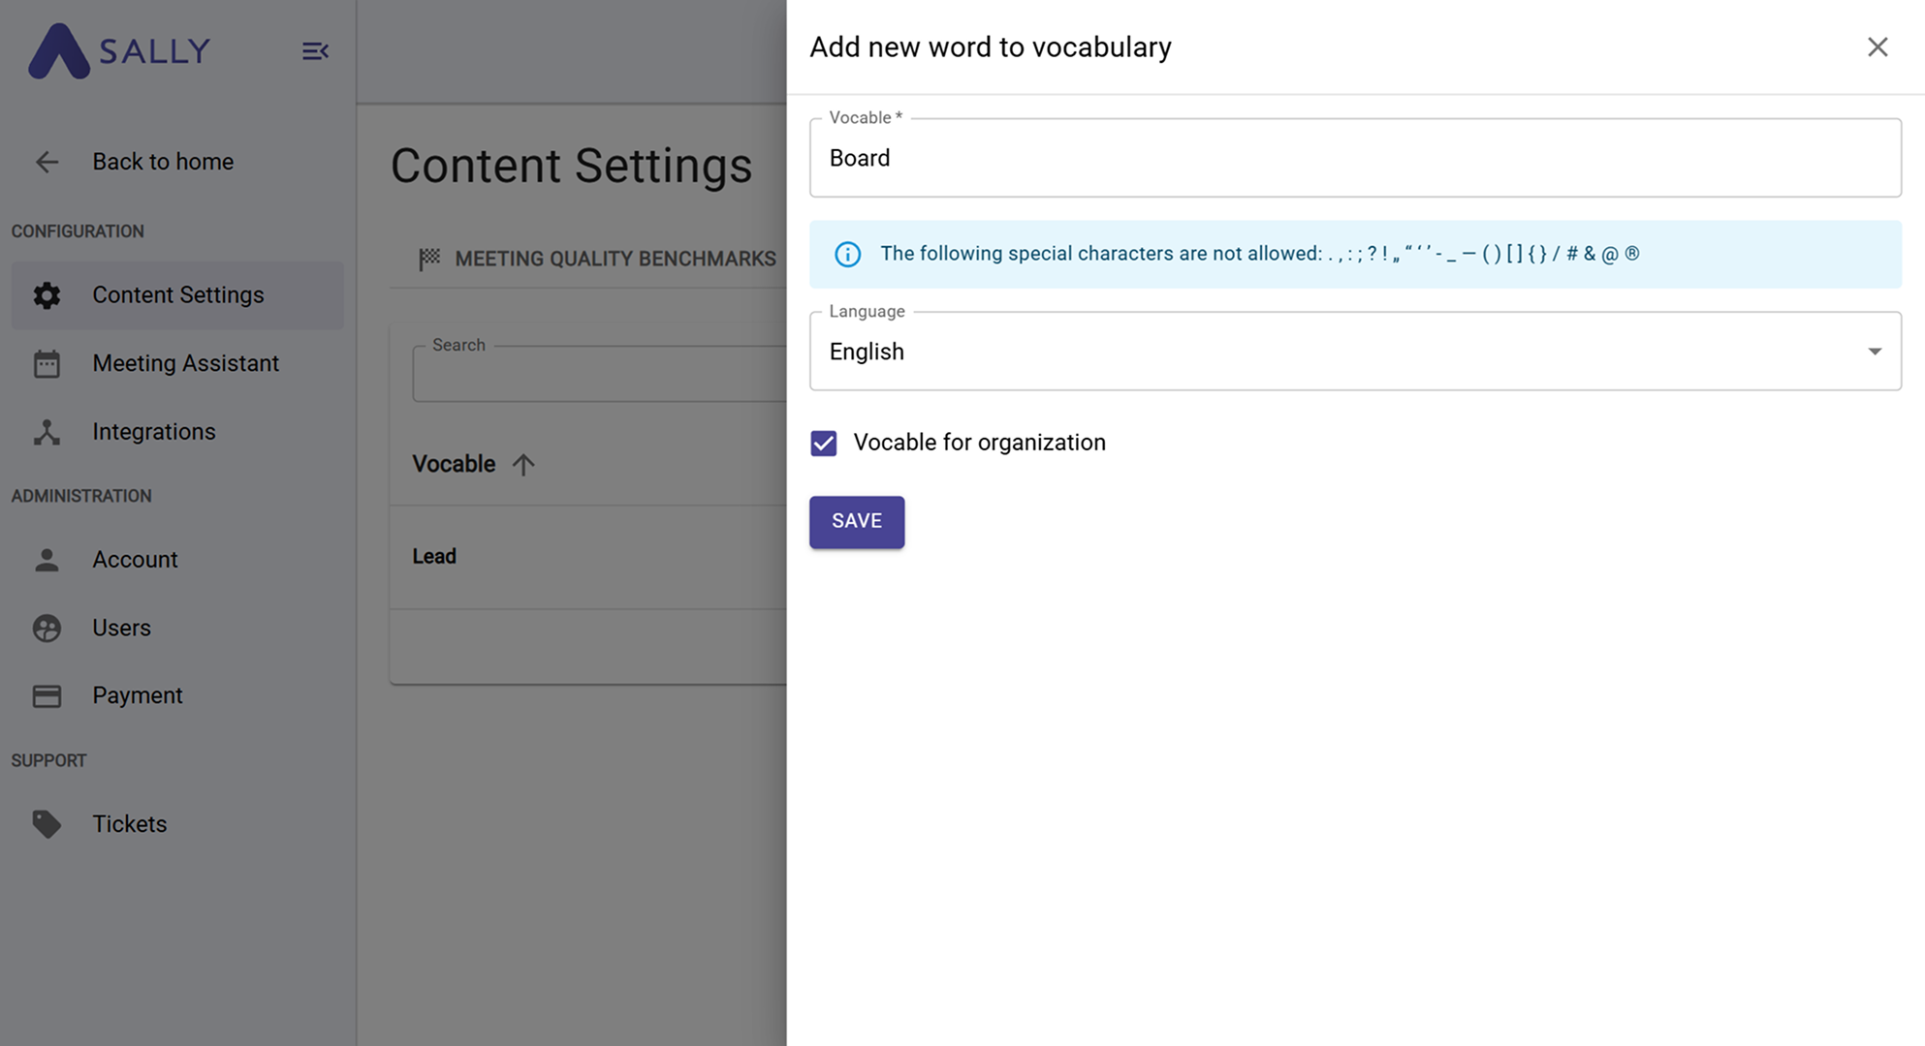The width and height of the screenshot is (1925, 1046).
Task: Collapse the sidebar menu icon
Action: click(x=315, y=51)
